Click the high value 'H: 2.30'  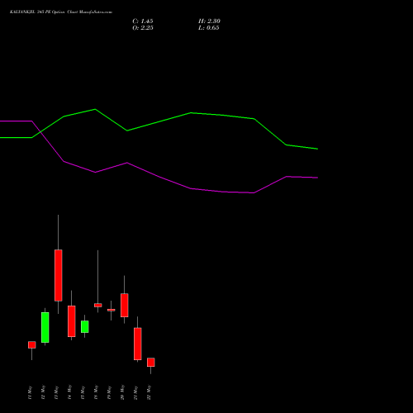209,21
